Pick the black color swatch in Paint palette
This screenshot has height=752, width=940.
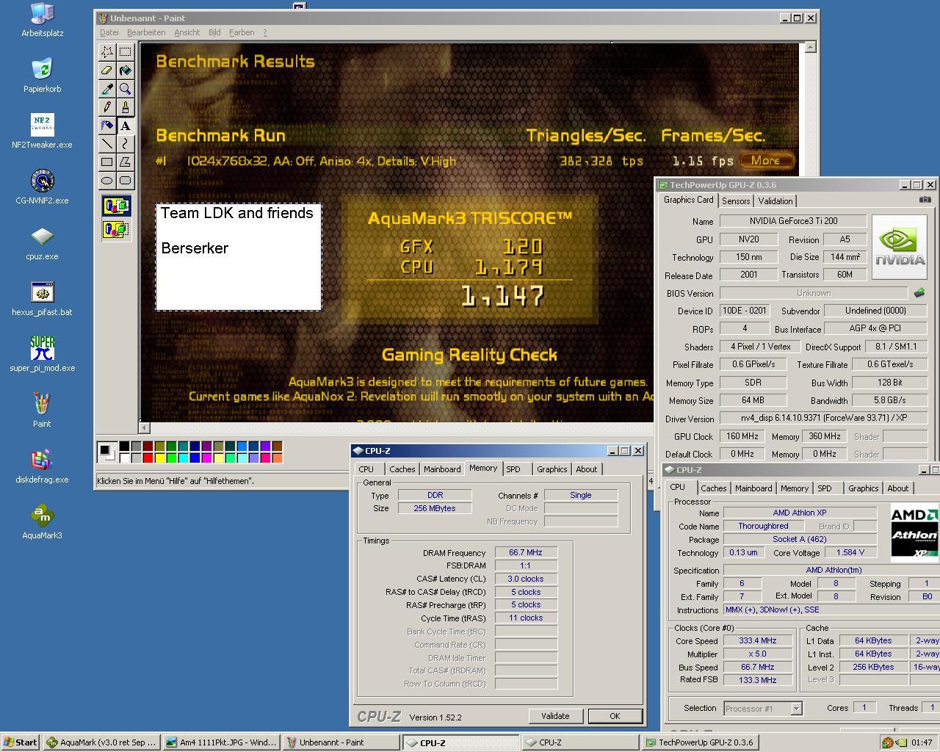pos(124,446)
